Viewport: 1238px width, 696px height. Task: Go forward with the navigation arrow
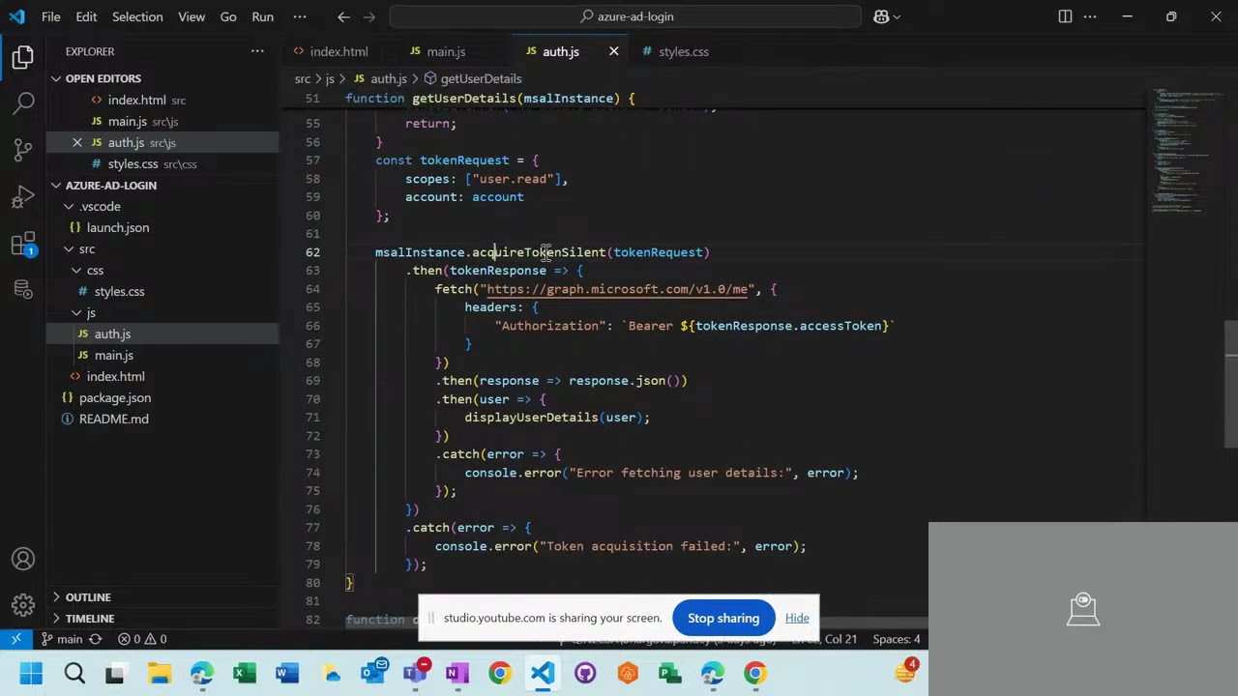click(x=368, y=16)
